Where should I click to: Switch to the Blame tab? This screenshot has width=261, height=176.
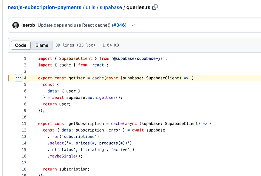click(x=42, y=45)
